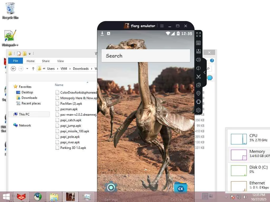
Task: Click Downloads in address breadcrumb
Action: point(81,69)
